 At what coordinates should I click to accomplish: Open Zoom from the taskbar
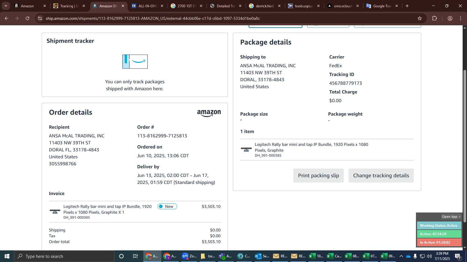189,256
